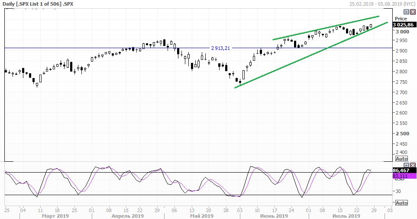Click the Price axis heading
Screen dimensions: 417x219
tap(401, 19)
